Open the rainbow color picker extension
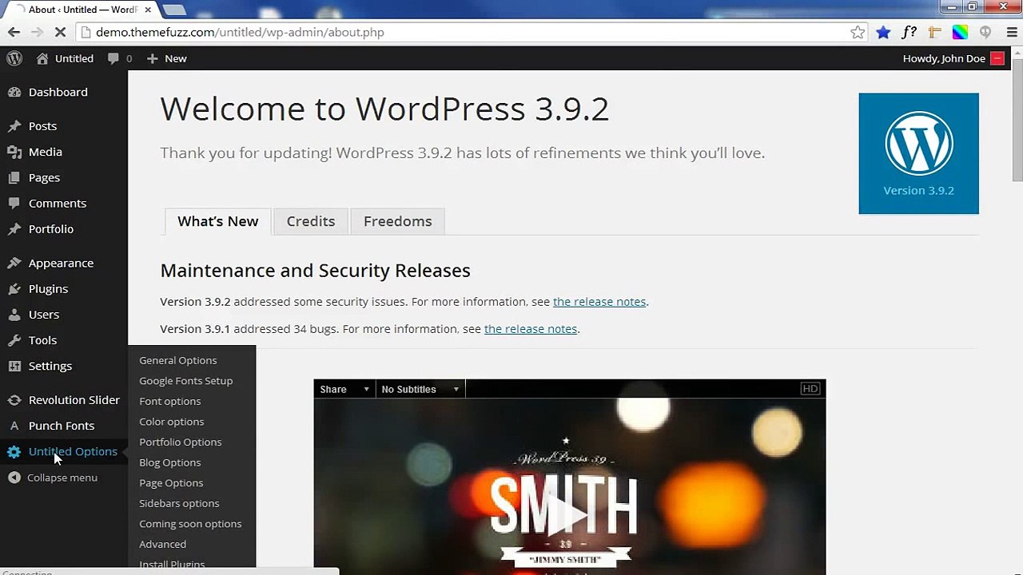1023x575 pixels. pos(960,32)
